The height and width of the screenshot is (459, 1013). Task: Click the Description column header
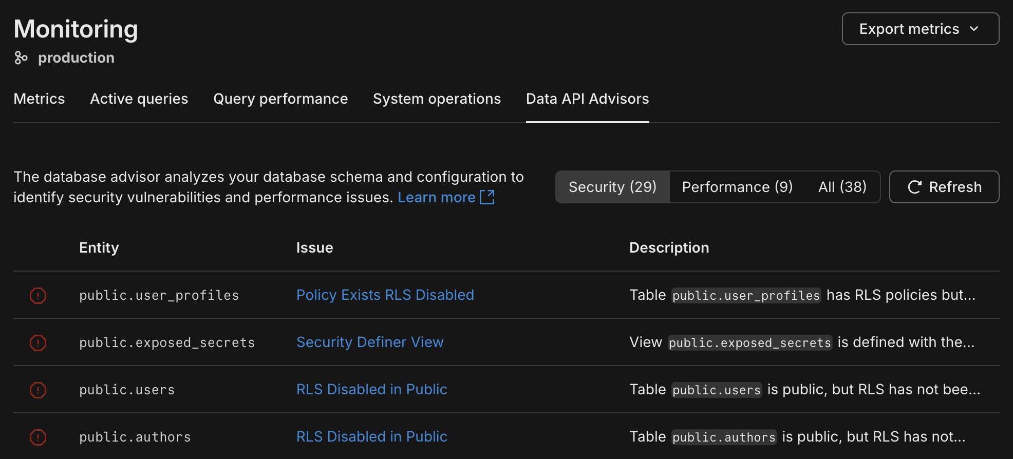669,247
